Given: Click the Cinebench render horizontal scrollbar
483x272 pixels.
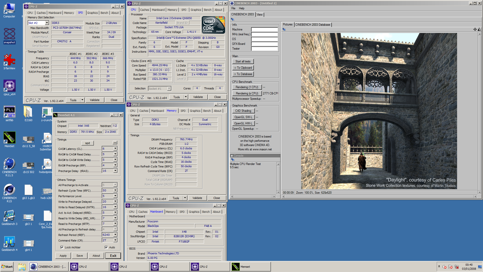Looking at the screenshot, I should tap(379, 197).
